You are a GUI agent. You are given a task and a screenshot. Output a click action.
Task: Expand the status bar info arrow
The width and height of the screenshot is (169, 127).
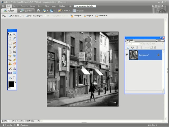point(38,121)
